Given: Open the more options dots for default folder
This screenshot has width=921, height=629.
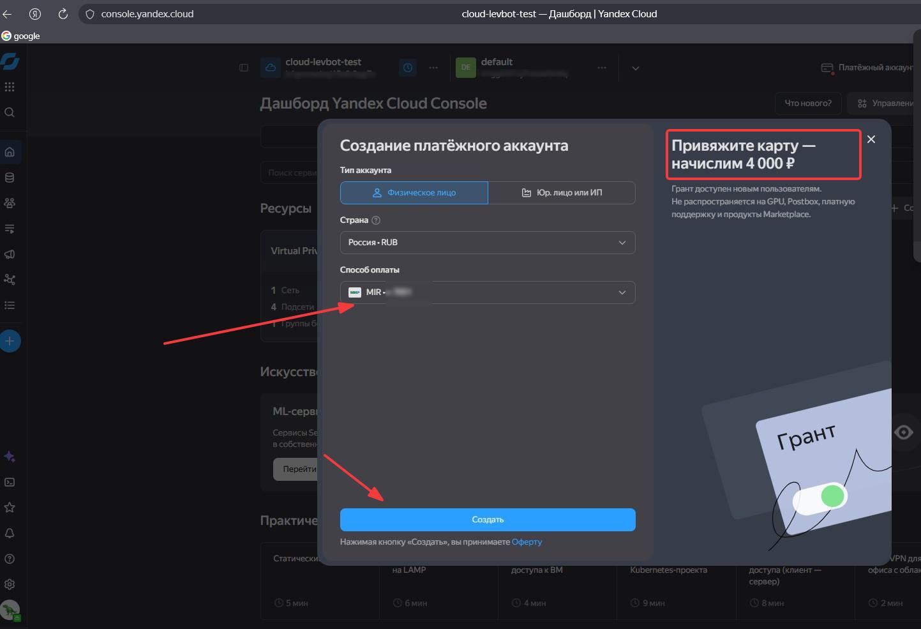Looking at the screenshot, I should click(x=602, y=68).
